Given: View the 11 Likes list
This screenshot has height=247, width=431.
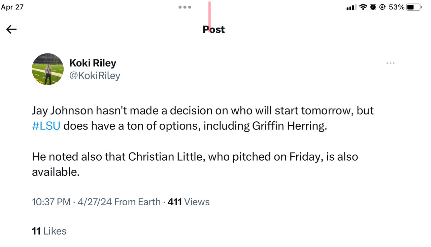Looking at the screenshot, I should pos(49,231).
